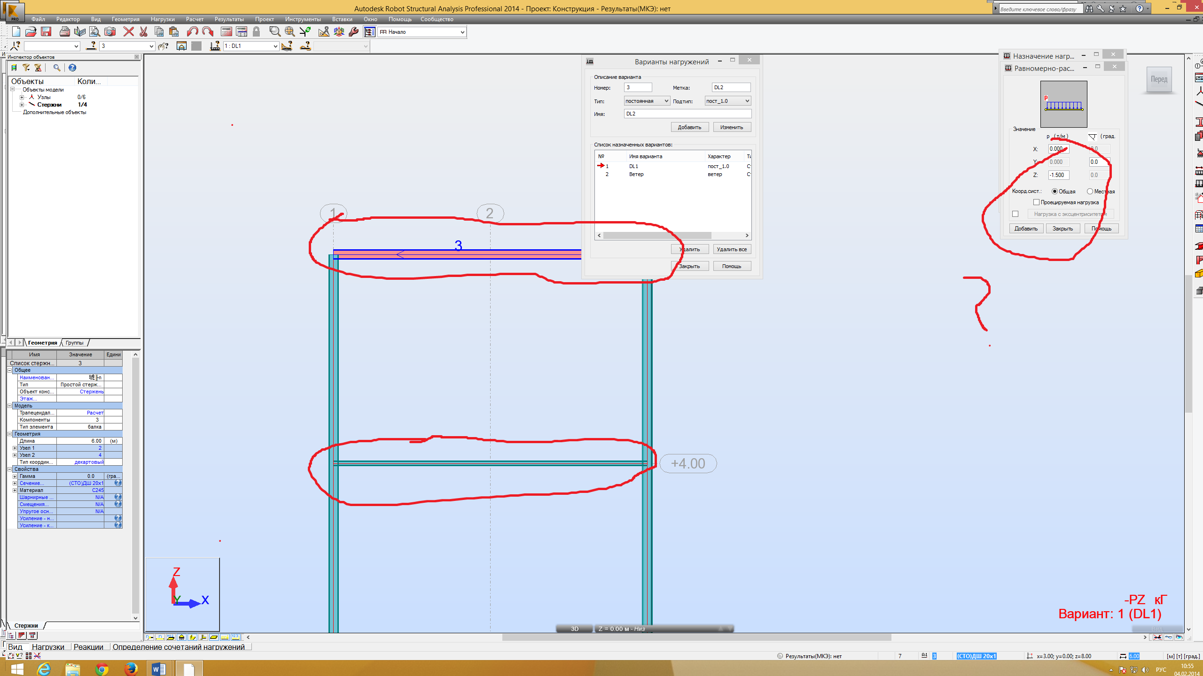Click the Print icon in toolbar
The width and height of the screenshot is (1203, 676).
[x=65, y=31]
